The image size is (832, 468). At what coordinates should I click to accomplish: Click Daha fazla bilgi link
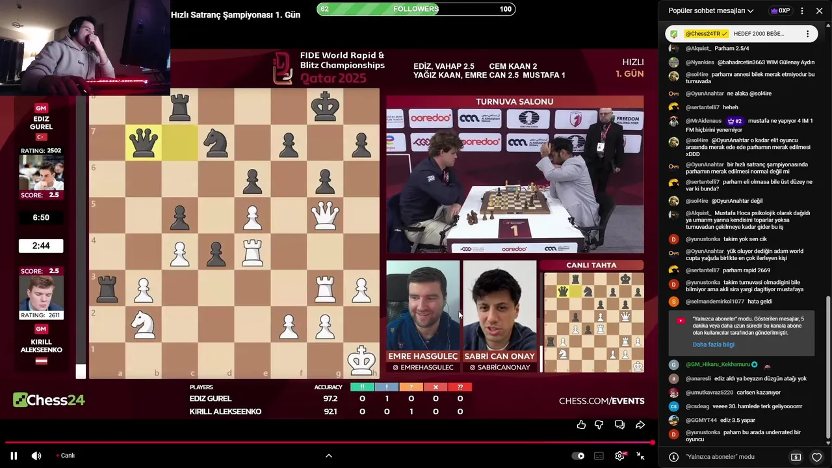coord(713,344)
